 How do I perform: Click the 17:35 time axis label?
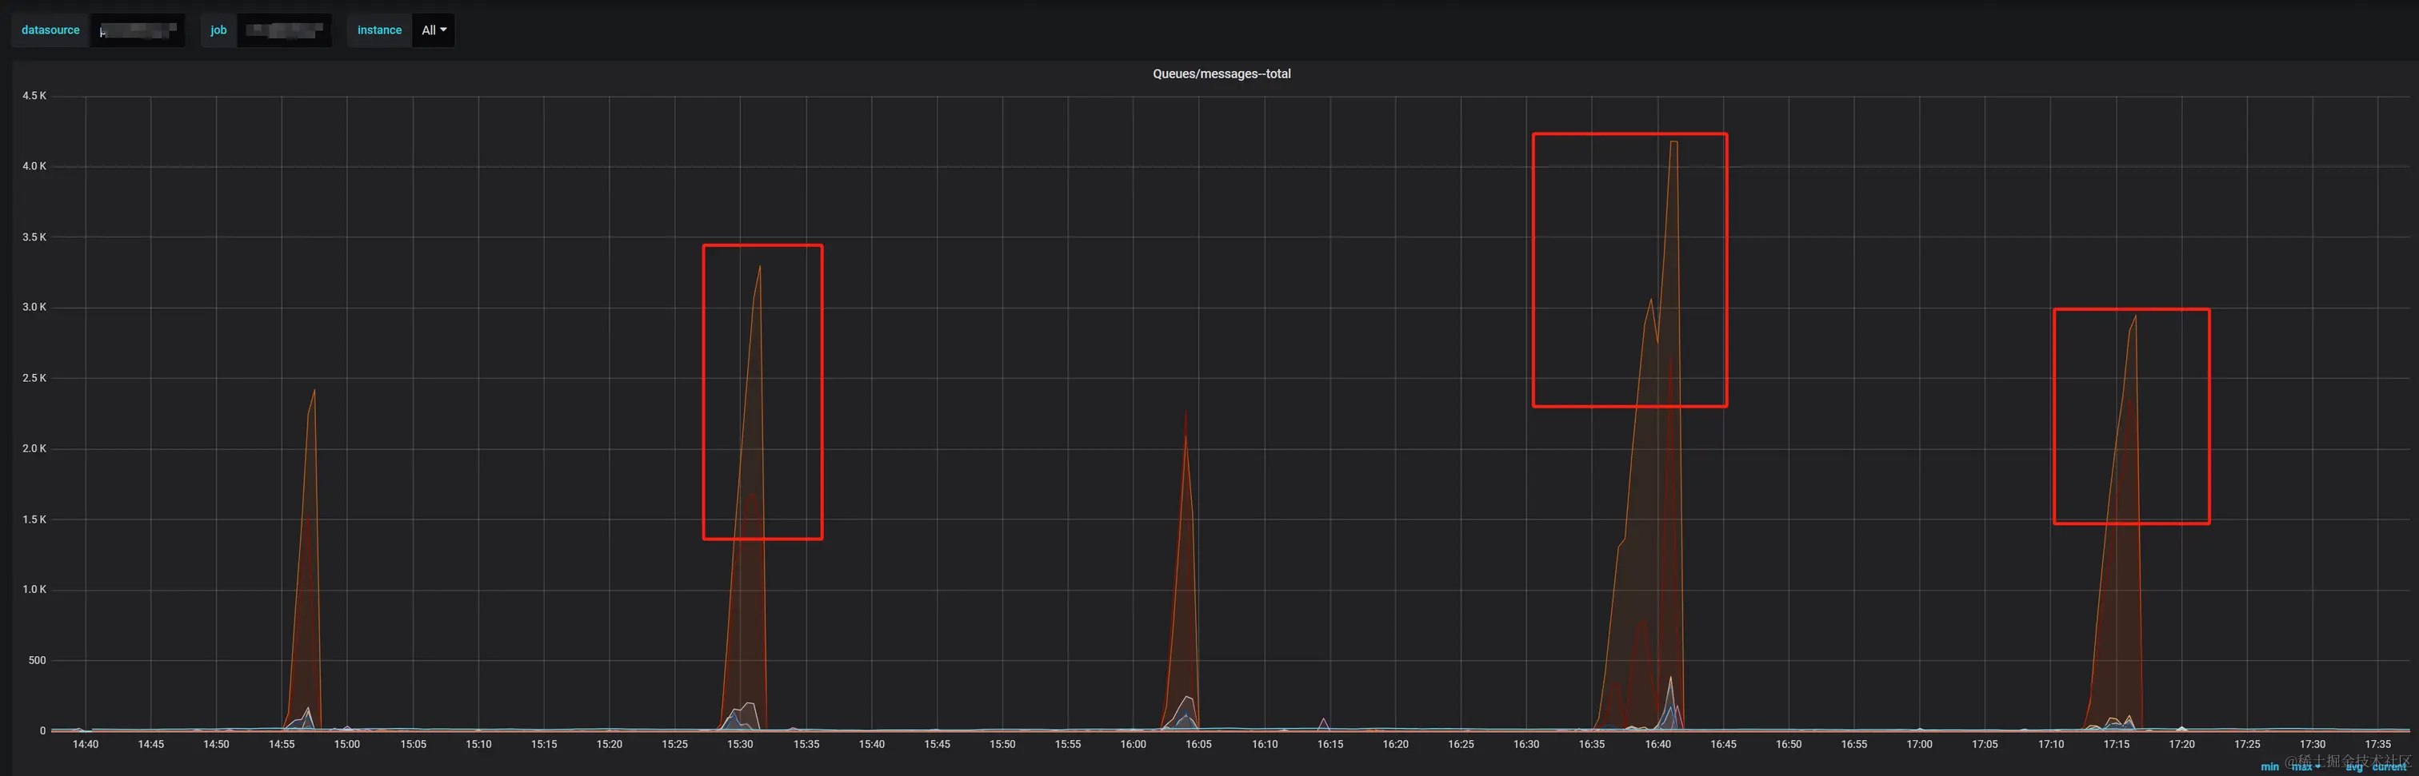click(2377, 744)
